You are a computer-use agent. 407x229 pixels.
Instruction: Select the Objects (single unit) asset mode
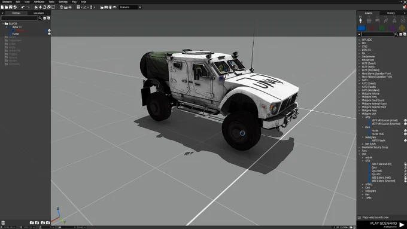click(x=360, y=20)
